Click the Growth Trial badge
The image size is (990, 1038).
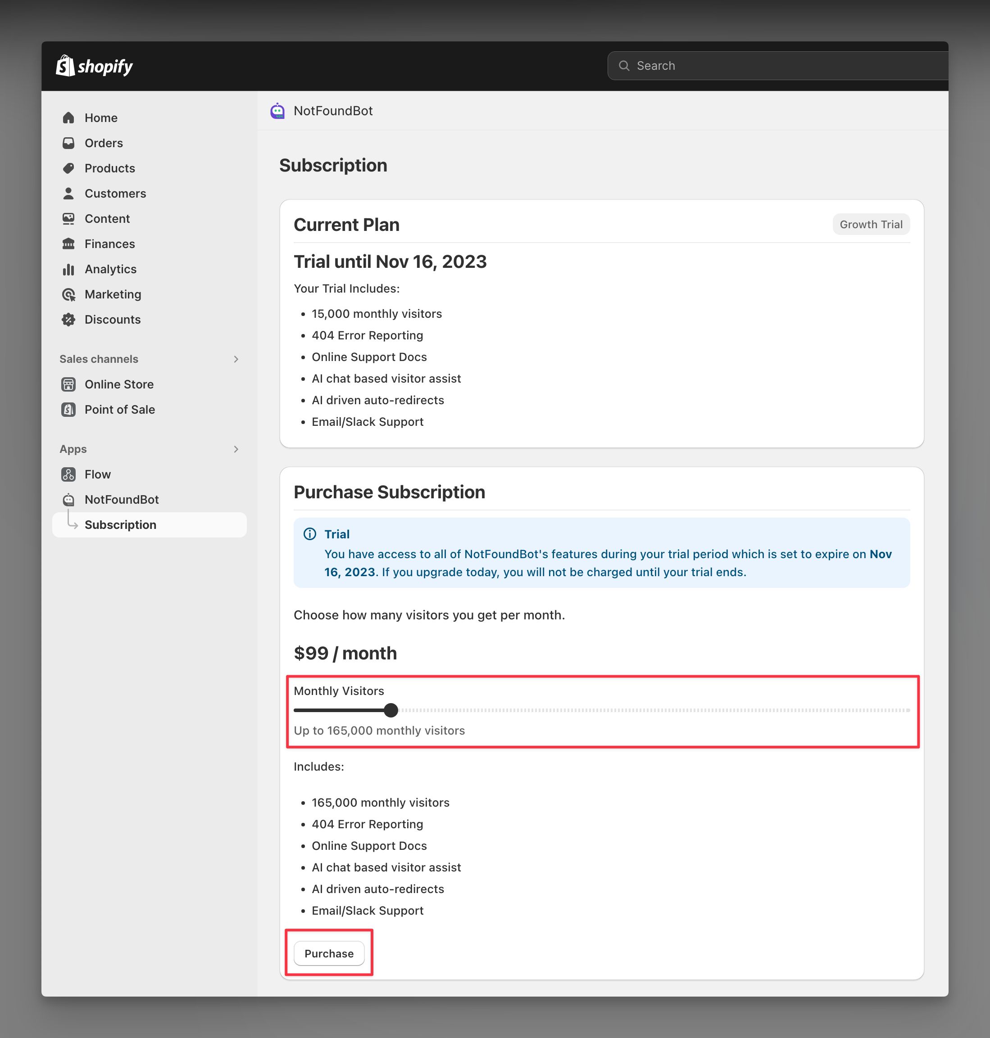[871, 225]
